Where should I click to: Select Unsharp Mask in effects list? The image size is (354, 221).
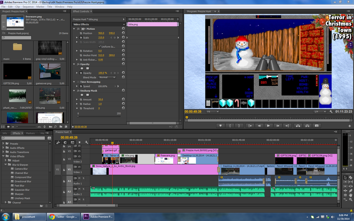(x=22, y=198)
